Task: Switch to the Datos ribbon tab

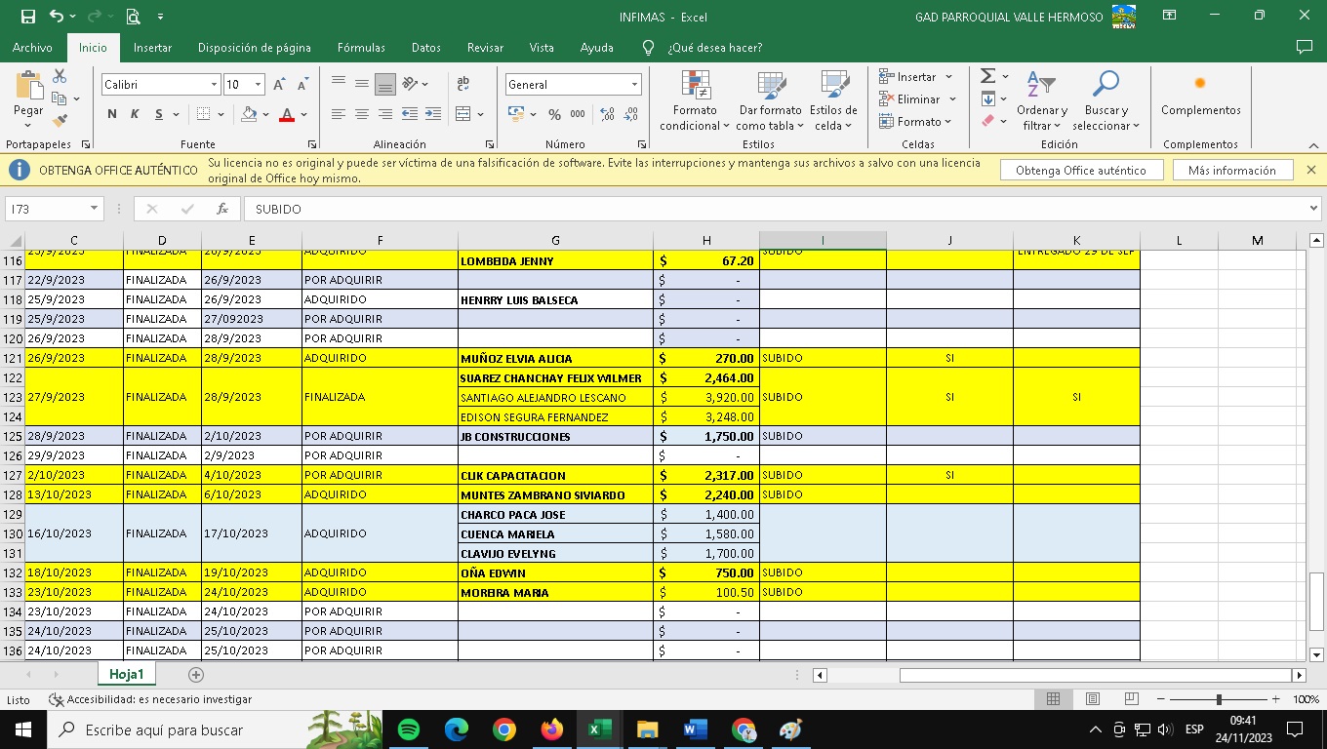Action: coord(425,47)
